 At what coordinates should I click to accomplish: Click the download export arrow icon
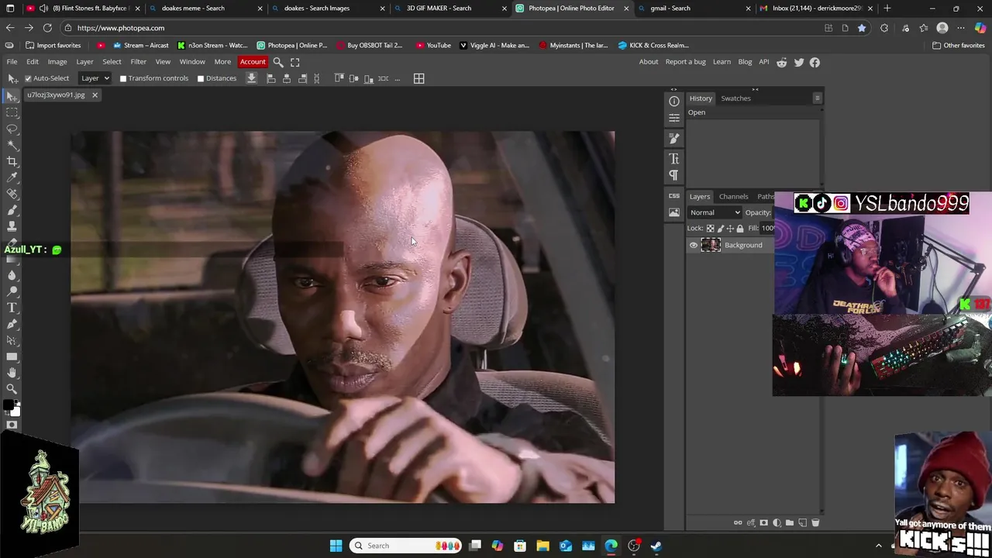[x=252, y=78]
